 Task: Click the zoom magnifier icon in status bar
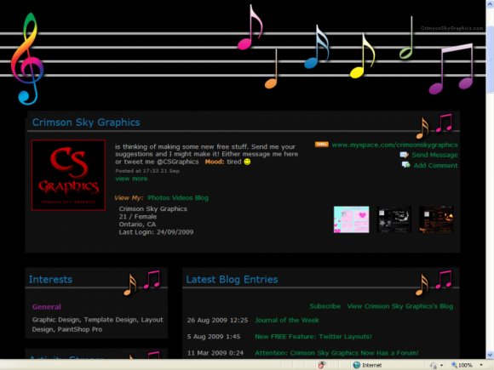pos(454,365)
